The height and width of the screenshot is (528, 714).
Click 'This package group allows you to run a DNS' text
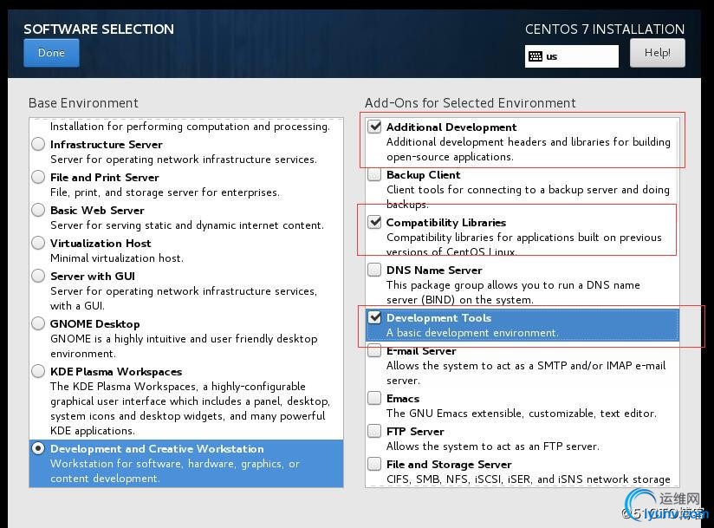[513, 292]
